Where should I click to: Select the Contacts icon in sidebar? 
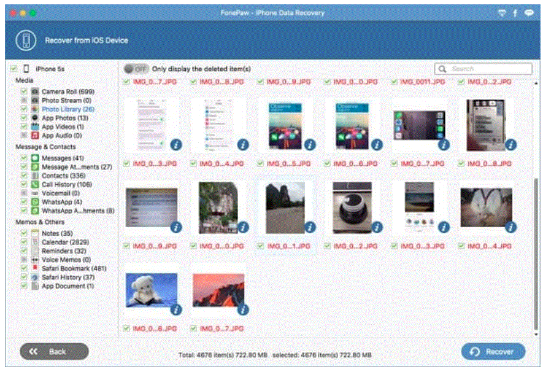pos(34,176)
